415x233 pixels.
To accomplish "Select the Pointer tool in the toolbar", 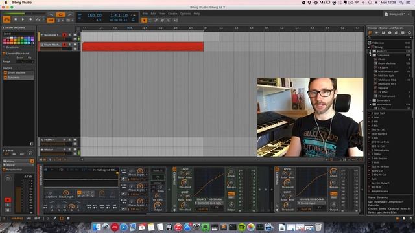I will click(x=144, y=20).
